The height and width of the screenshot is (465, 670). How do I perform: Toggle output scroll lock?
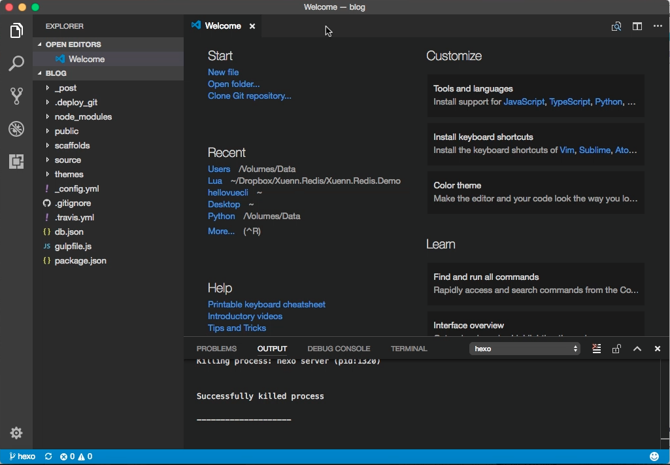pyautogui.click(x=616, y=349)
